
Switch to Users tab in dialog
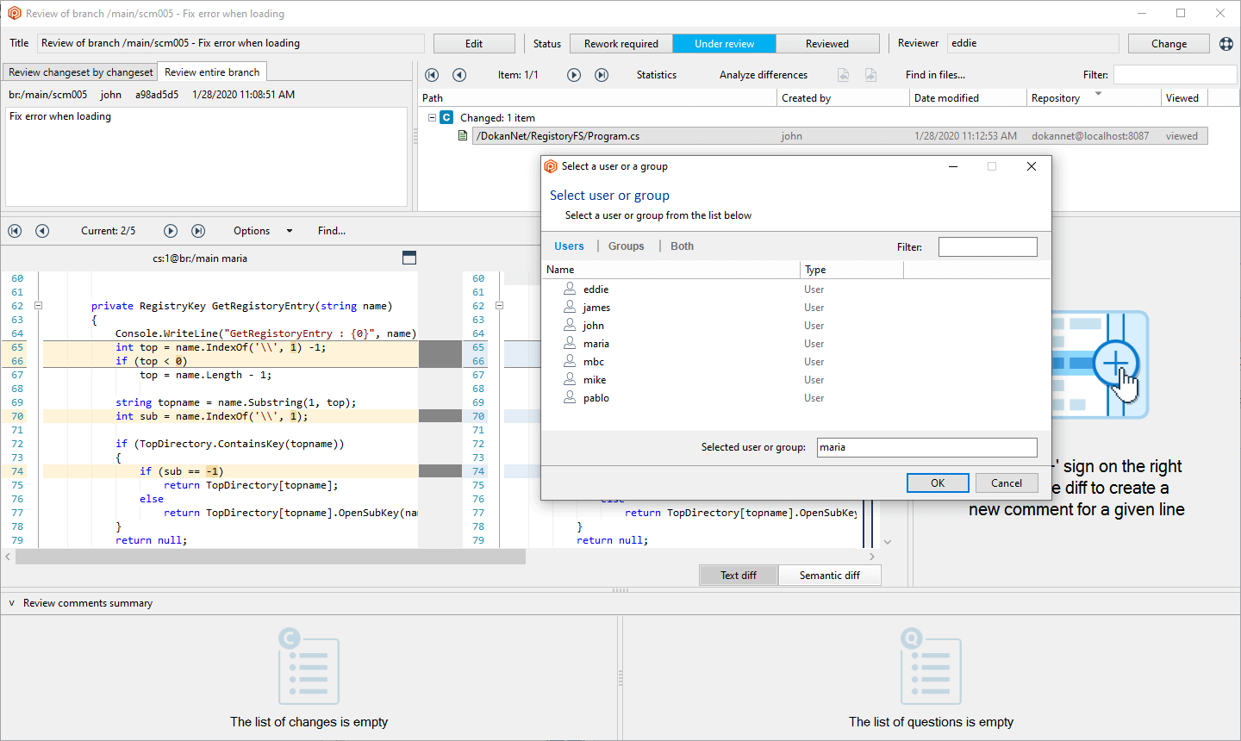[569, 246]
